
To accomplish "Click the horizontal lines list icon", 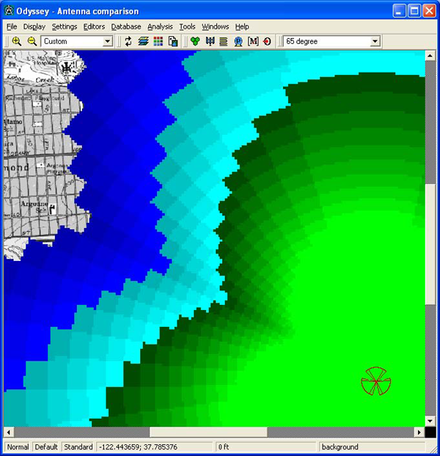I will 224,42.
